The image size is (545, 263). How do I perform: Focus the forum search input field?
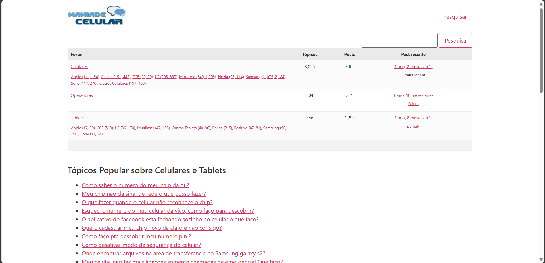coord(399,40)
